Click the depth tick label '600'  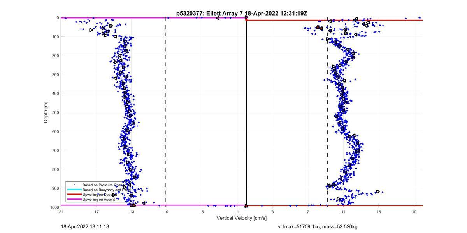click(55, 131)
